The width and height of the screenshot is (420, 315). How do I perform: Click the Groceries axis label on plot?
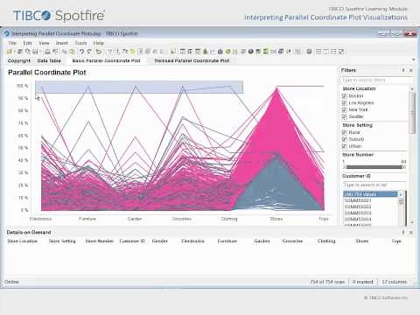182,219
